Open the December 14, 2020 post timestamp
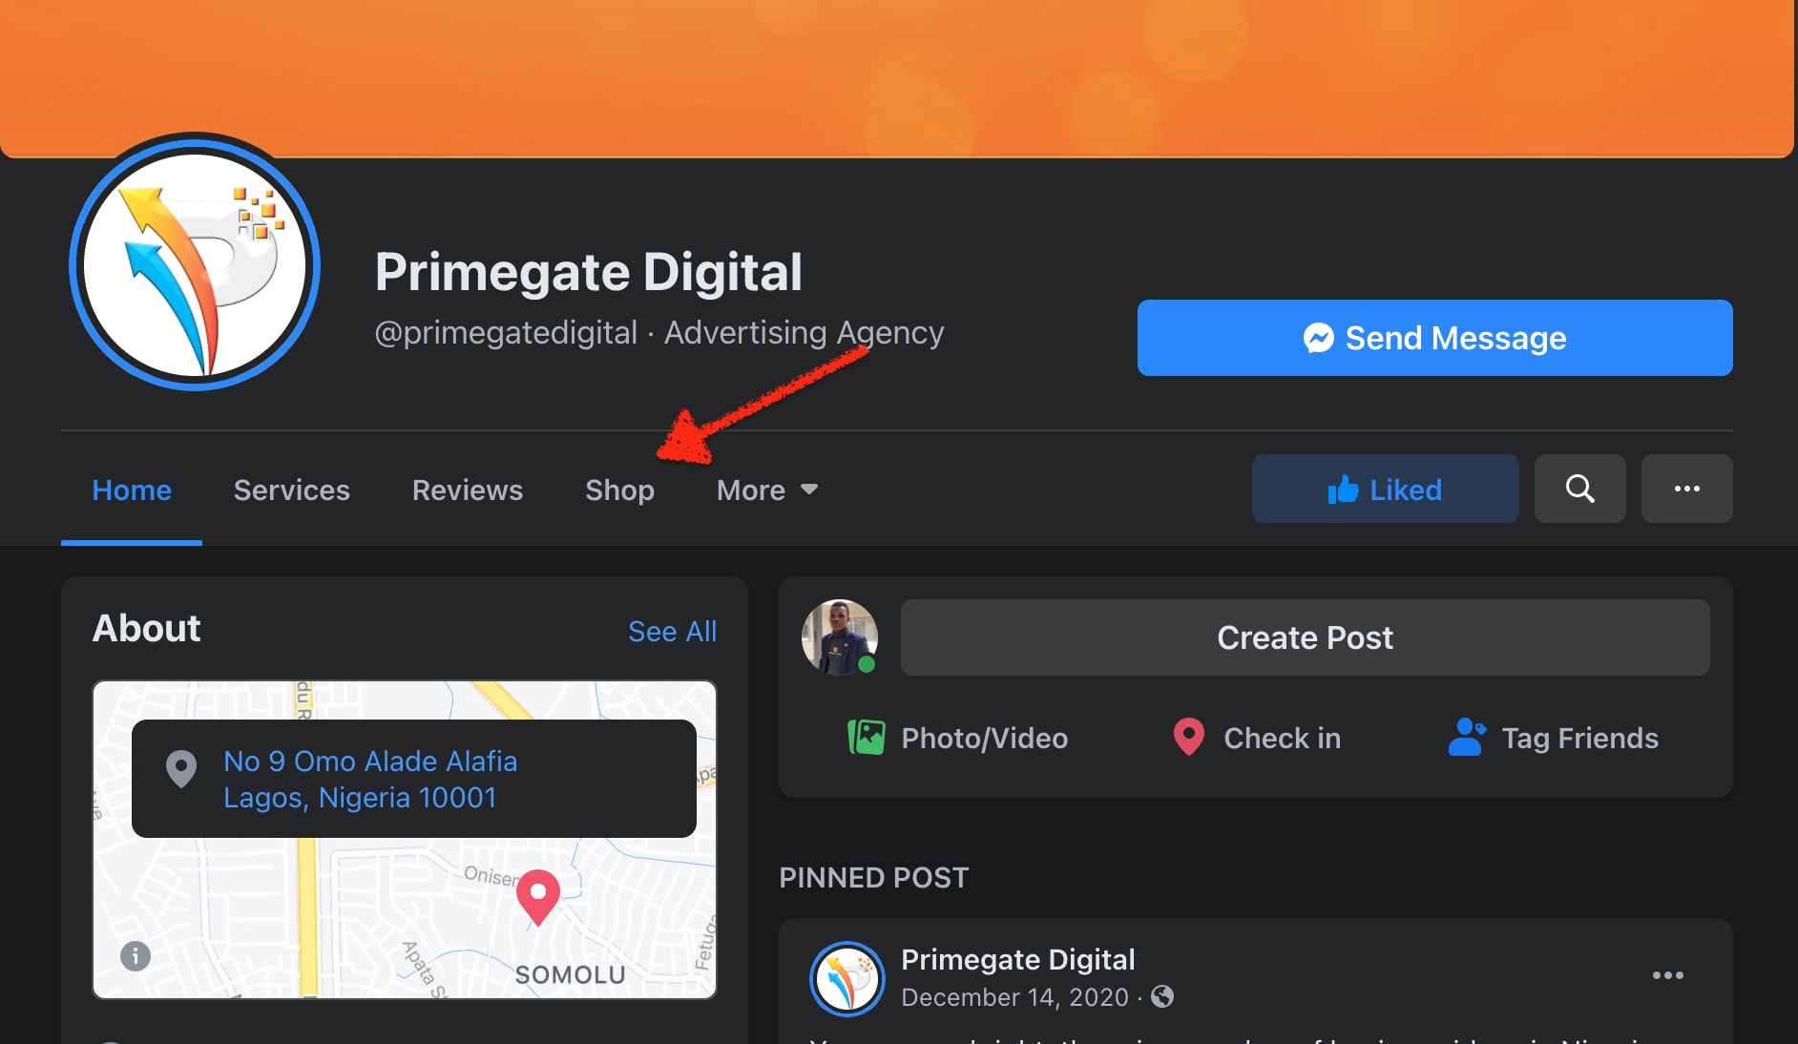This screenshot has height=1044, width=1798. pyautogui.click(x=1014, y=997)
